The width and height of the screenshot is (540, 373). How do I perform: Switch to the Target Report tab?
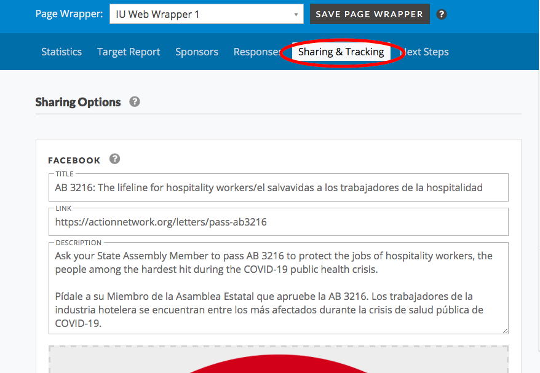click(x=129, y=52)
